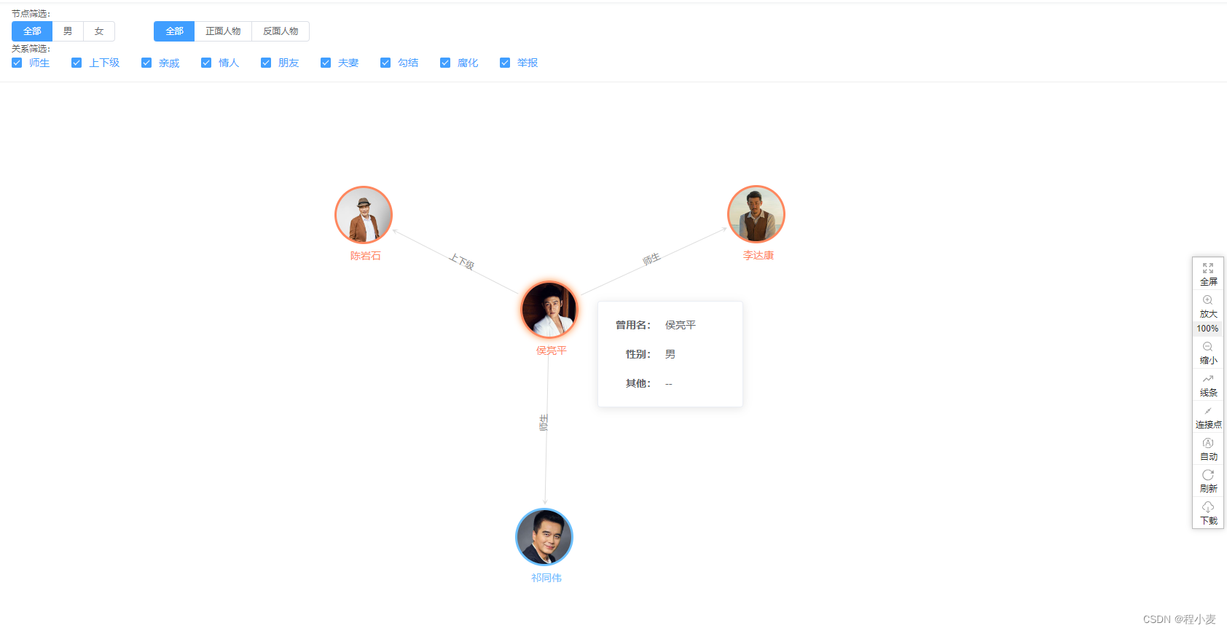Toggle the 上下级 relationship checkbox
The height and width of the screenshot is (631, 1227).
(x=77, y=63)
